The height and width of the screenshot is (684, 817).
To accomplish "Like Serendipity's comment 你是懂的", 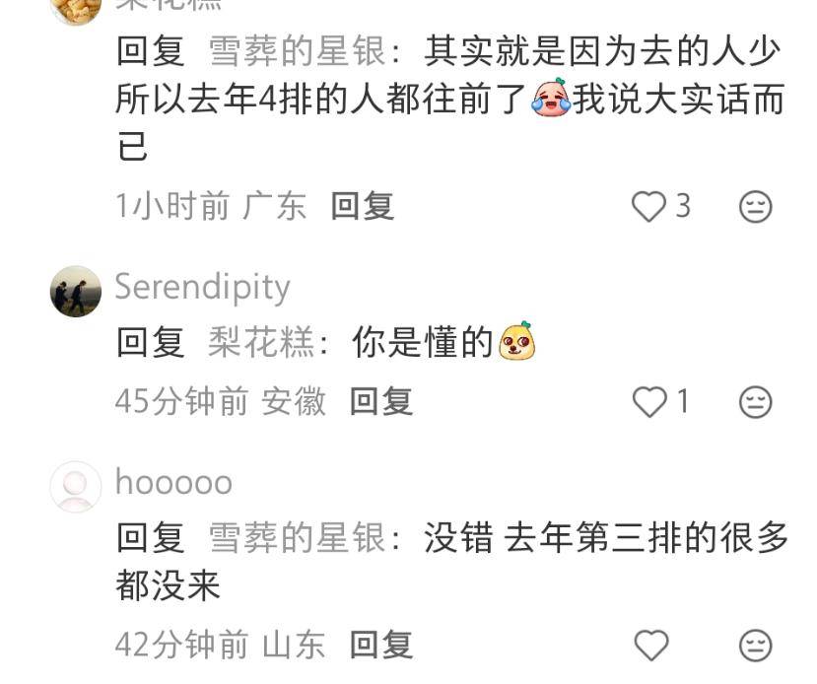I will (x=649, y=402).
